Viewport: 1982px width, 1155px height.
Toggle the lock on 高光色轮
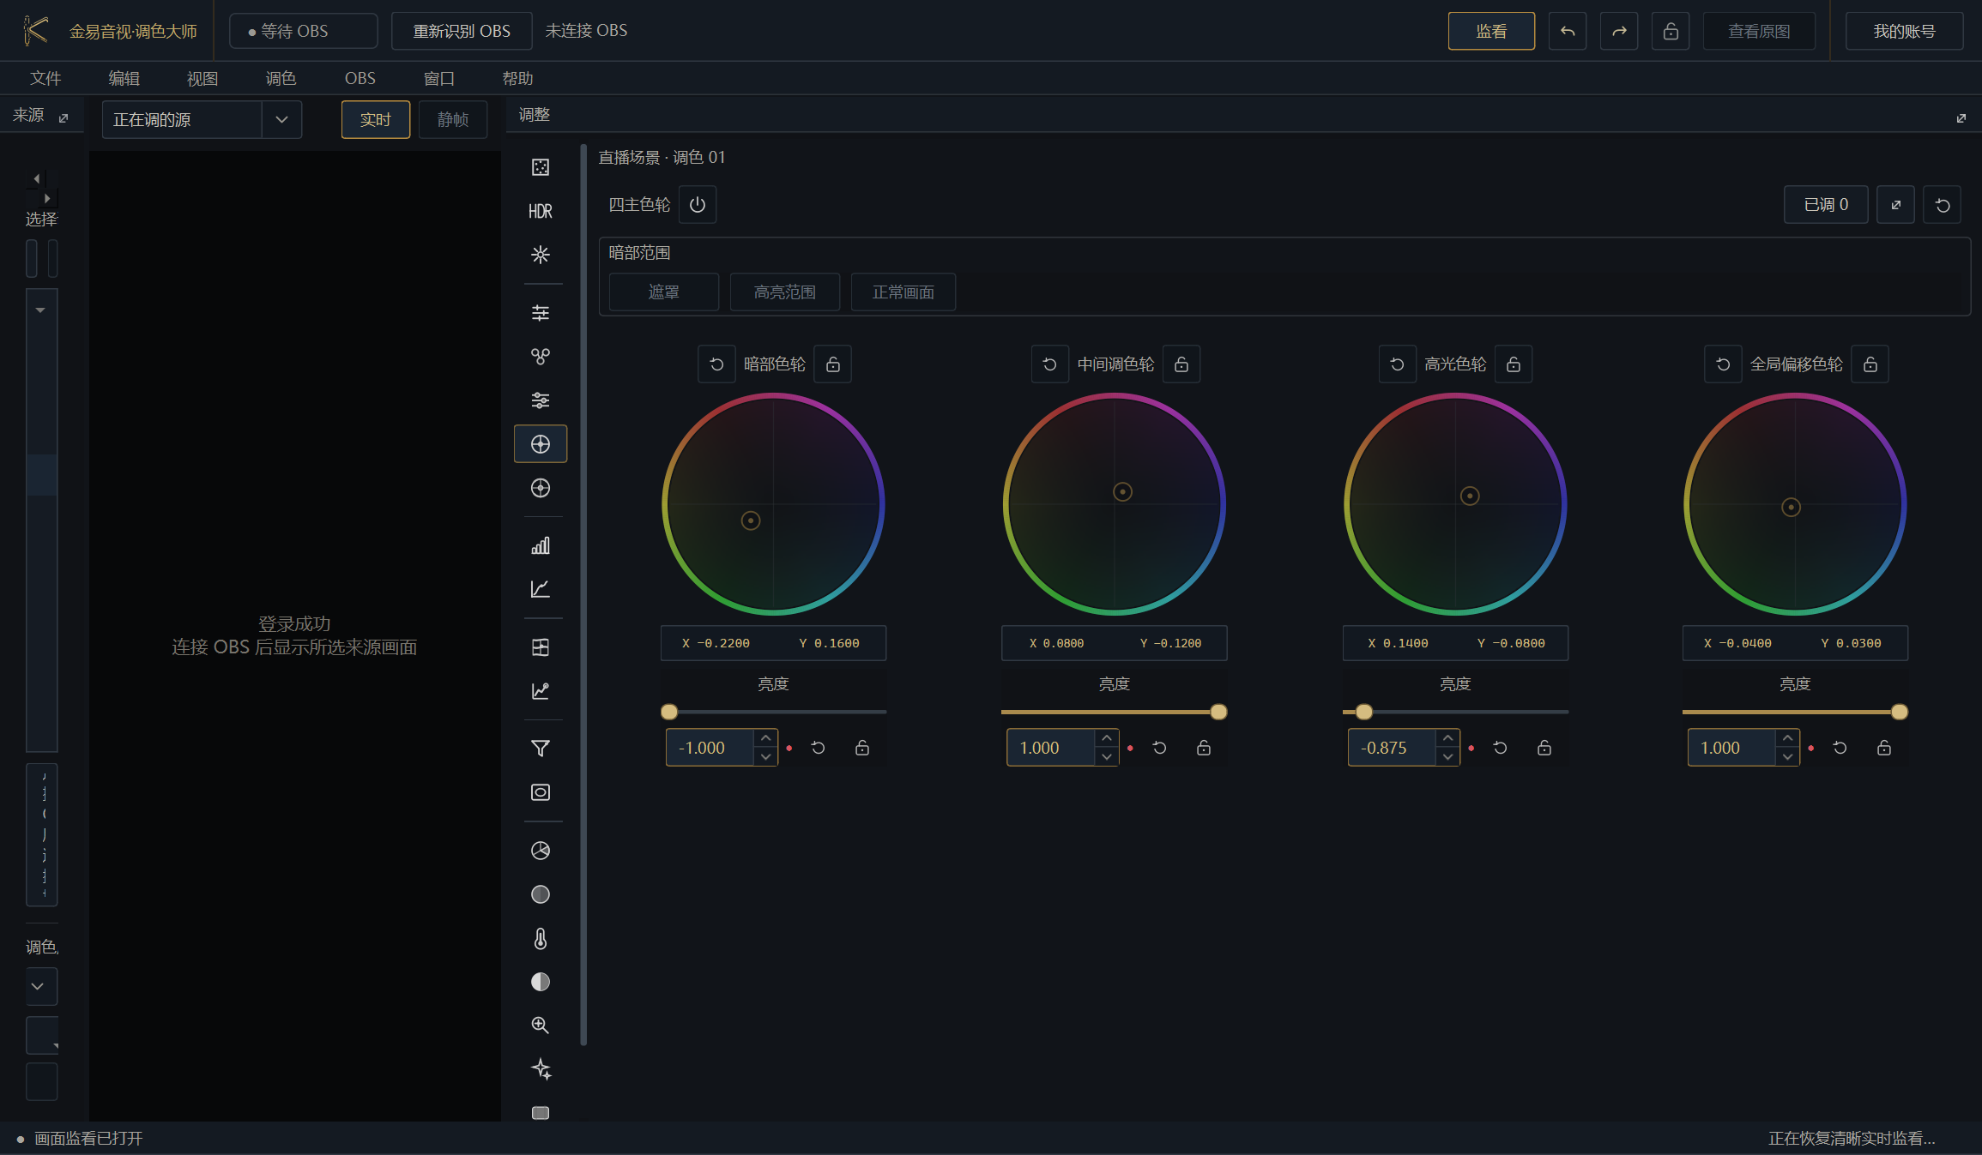(1514, 364)
